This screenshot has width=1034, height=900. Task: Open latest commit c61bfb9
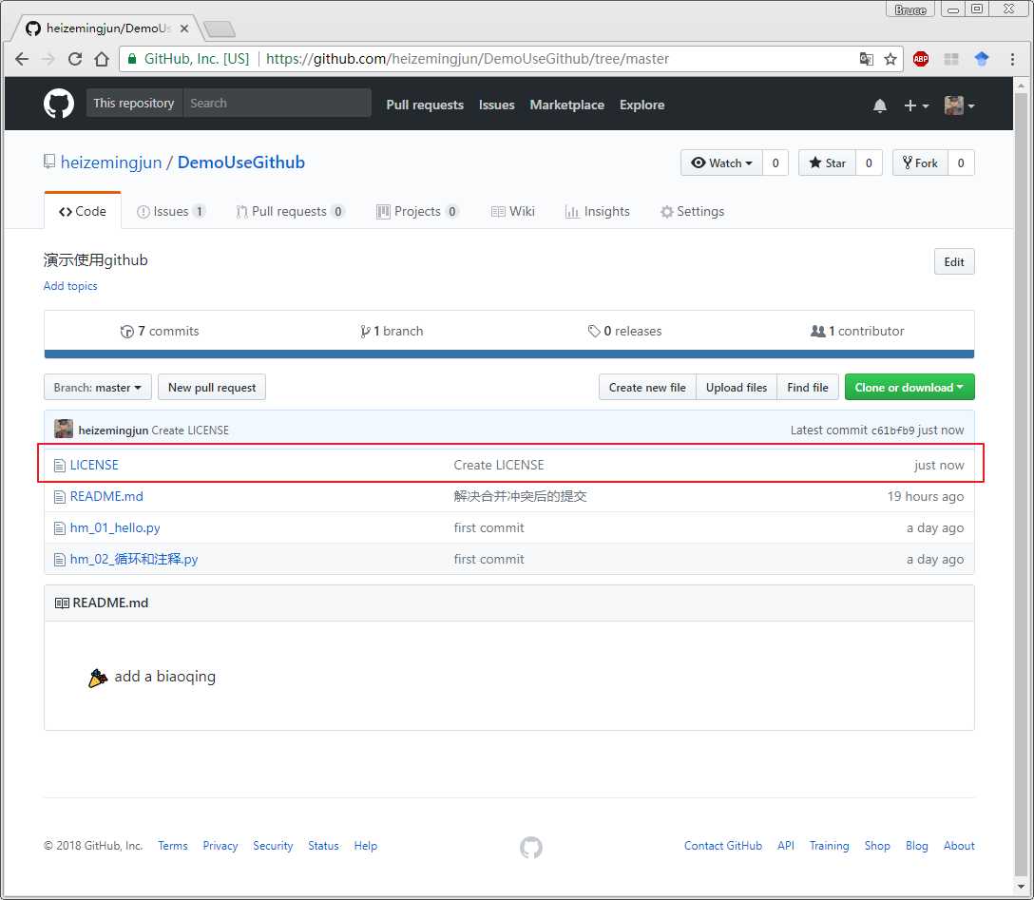(x=893, y=431)
